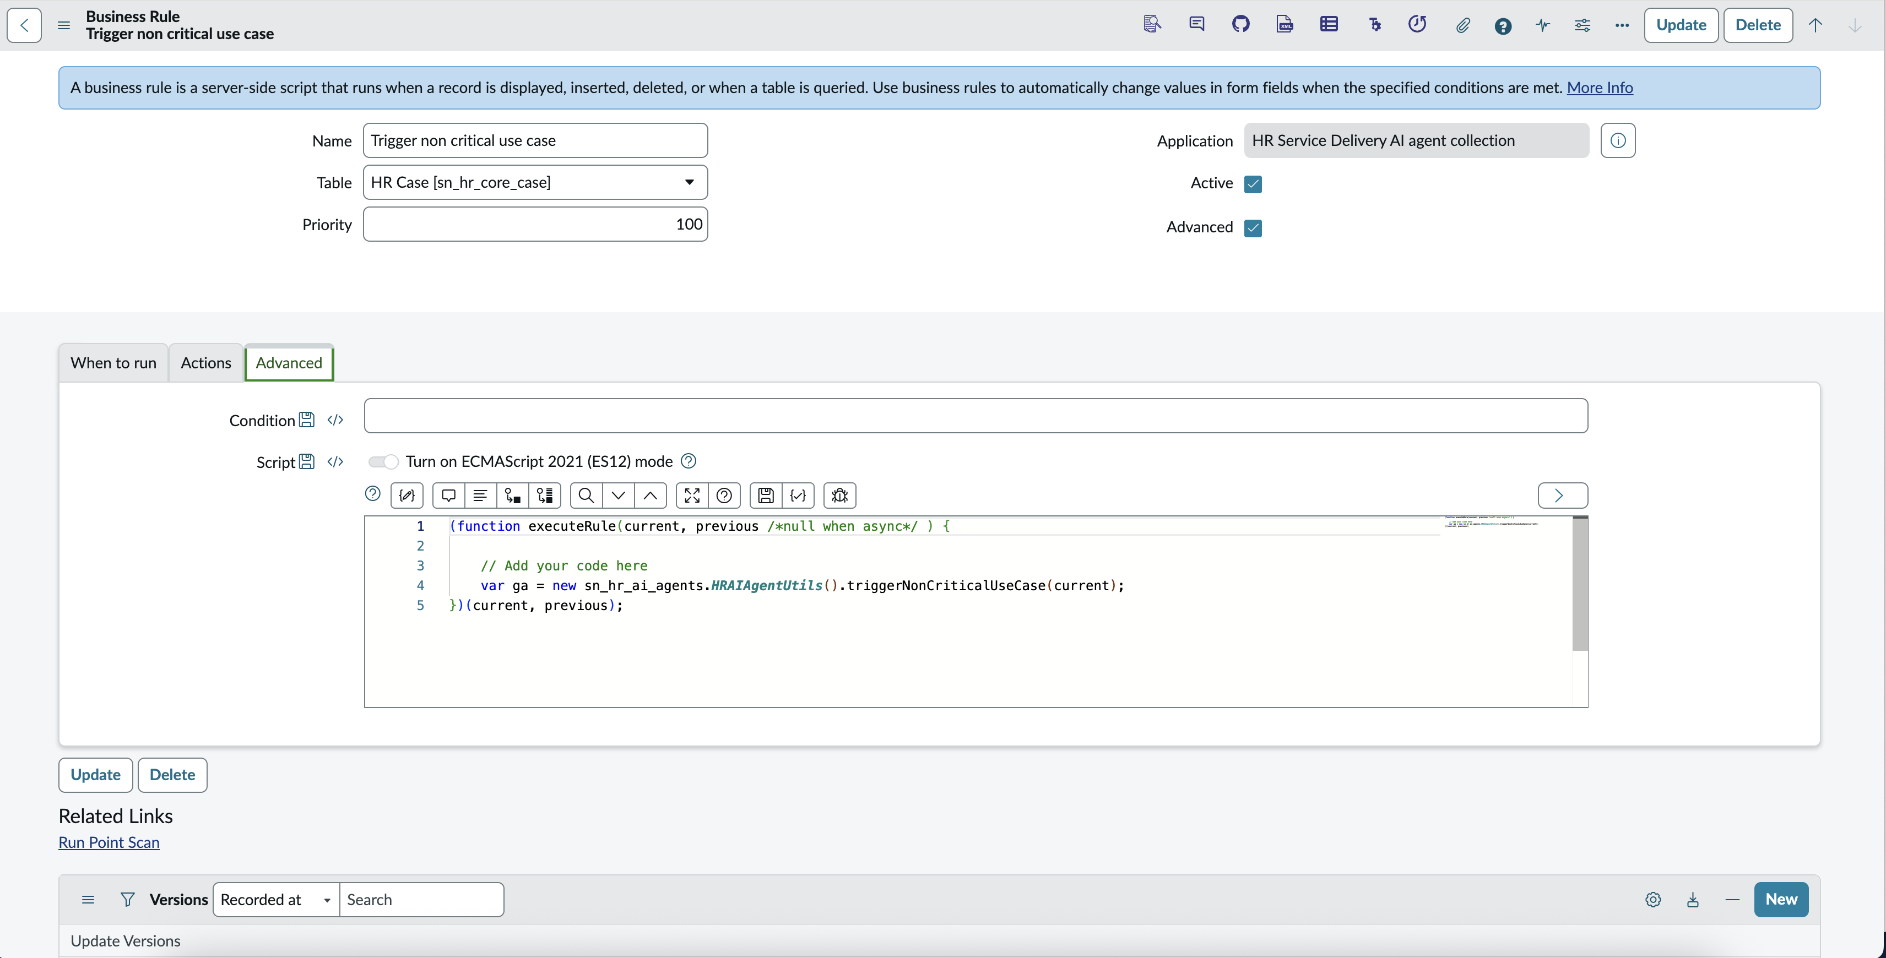1886x958 pixels.
Task: Click the script editor vertical scrollbar
Action: pyautogui.click(x=1580, y=584)
